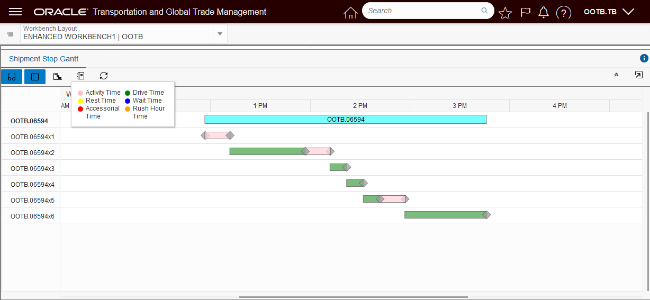Toggle the side panel layout button
The height and width of the screenshot is (300, 650).
click(35, 77)
